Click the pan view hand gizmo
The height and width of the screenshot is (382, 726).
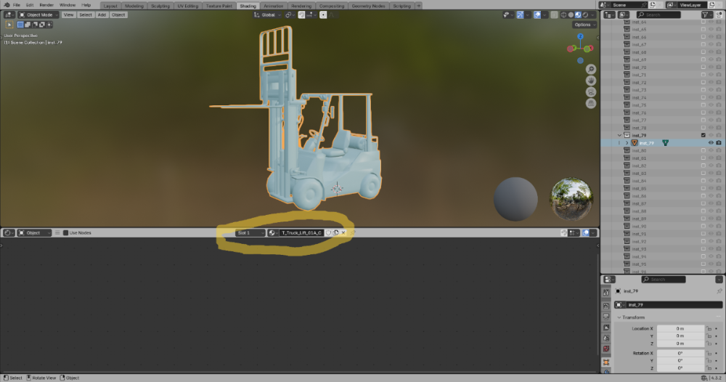(591, 80)
